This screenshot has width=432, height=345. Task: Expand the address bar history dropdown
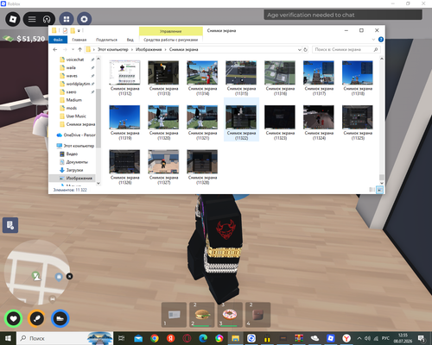(x=300, y=49)
